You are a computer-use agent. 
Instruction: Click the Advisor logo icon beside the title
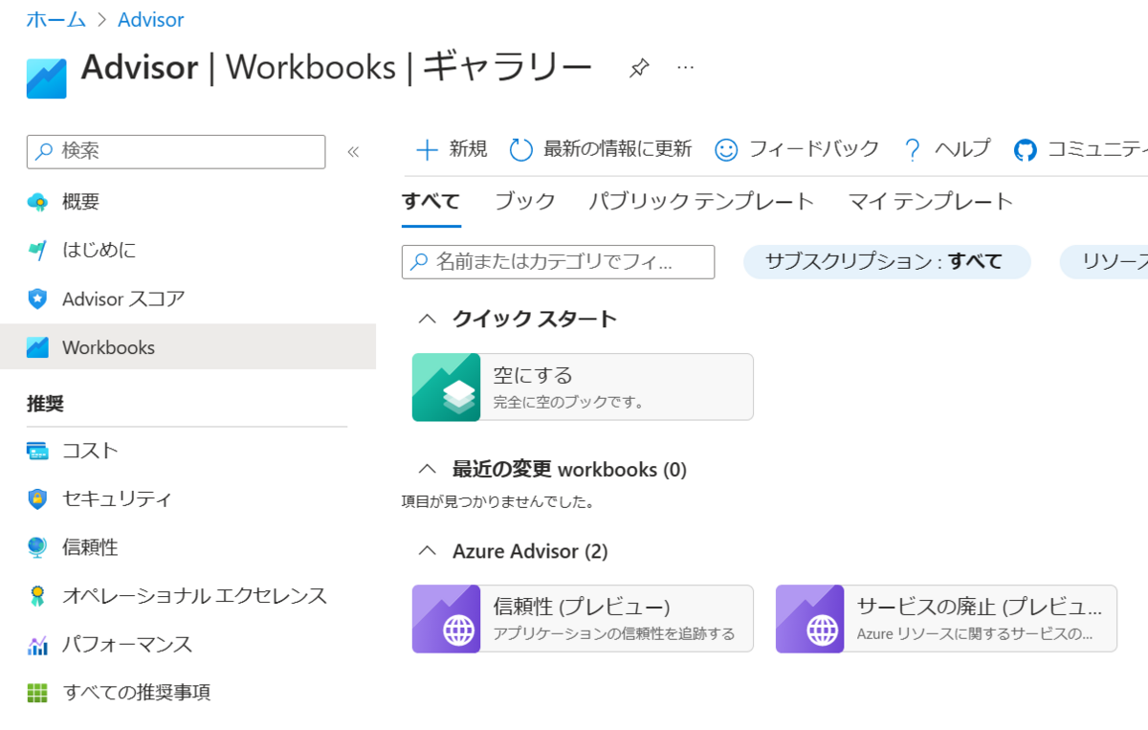(47, 78)
